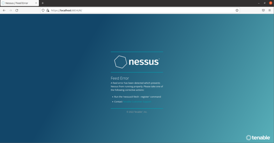This screenshot has height=143, width=274.
Task: Select the Nessus / Feed Error tab
Action: point(19,3)
